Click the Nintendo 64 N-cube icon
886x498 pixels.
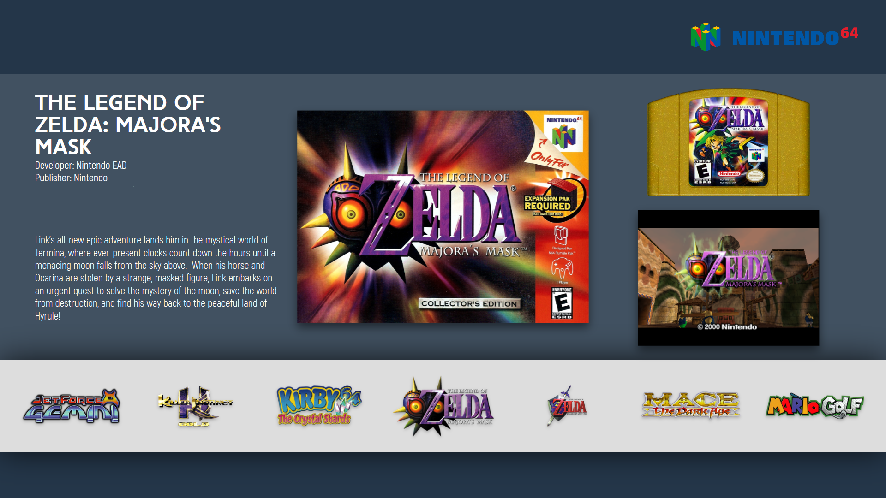(x=706, y=36)
